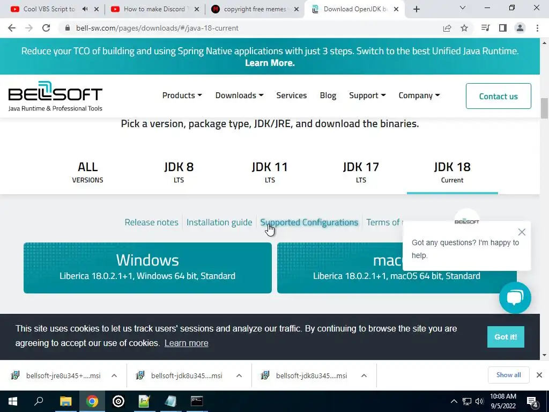This screenshot has width=549, height=412.
Task: Click the BellSoft logo
Action: [x=55, y=96]
